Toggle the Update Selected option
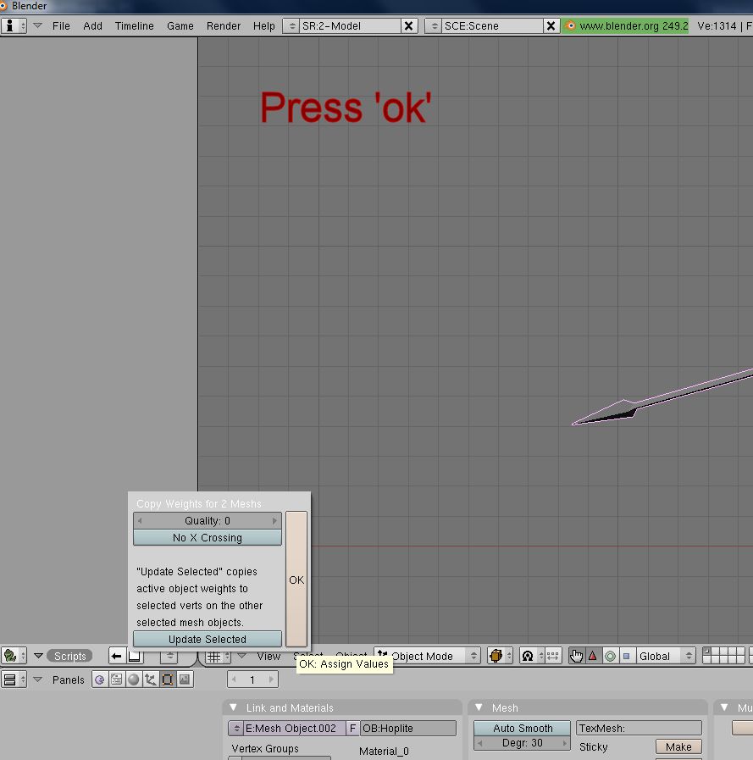 (208, 639)
